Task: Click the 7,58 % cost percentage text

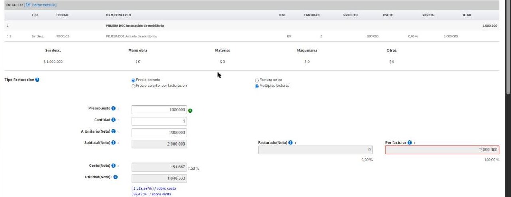Action: (193, 168)
